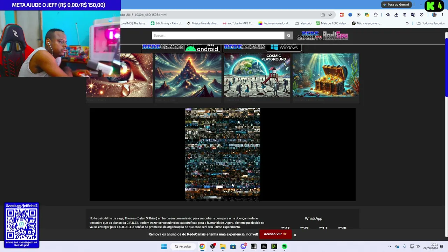The width and height of the screenshot is (448, 252).
Task: Open the green play-arrow app in taskbar
Action: 274,246
